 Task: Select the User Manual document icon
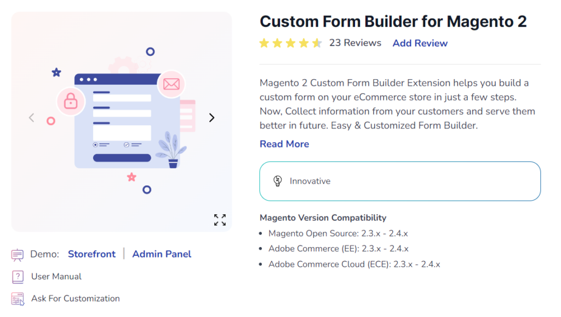pyautogui.click(x=17, y=277)
